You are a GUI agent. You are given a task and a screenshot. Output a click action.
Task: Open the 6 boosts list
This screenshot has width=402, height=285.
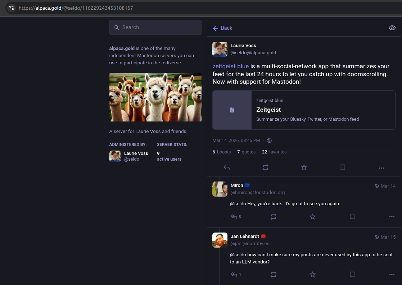pyautogui.click(x=221, y=152)
